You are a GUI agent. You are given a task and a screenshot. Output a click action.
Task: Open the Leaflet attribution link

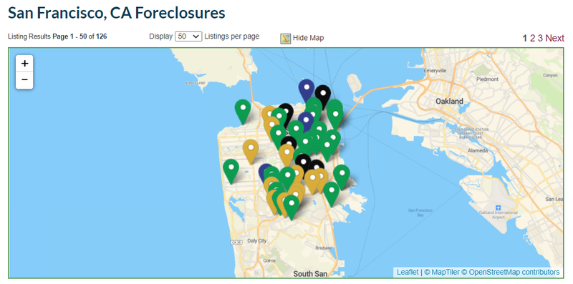click(408, 273)
